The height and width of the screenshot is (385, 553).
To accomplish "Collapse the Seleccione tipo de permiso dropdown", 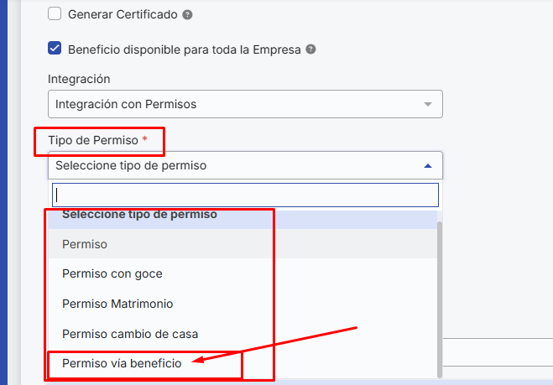I will 245,165.
